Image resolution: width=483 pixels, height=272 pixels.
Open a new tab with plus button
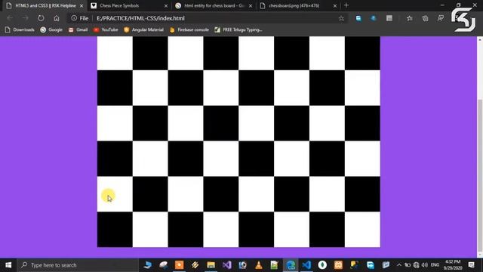pyautogui.click(x=346, y=5)
